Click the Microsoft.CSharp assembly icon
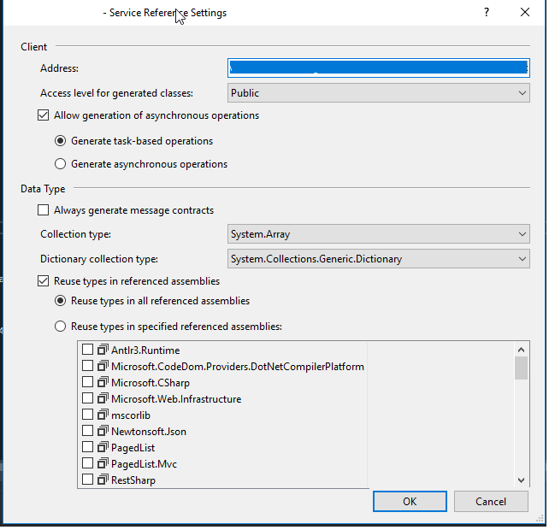 tap(103, 382)
